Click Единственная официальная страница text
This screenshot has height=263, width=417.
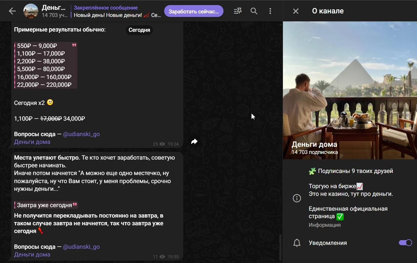(x=348, y=212)
